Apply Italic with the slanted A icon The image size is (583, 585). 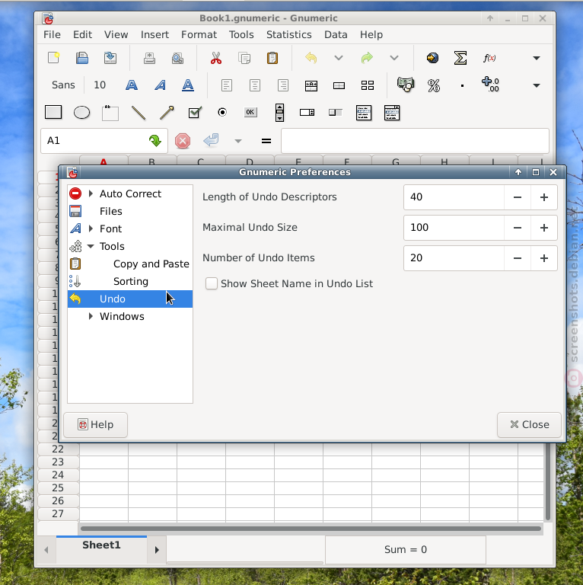tap(160, 85)
